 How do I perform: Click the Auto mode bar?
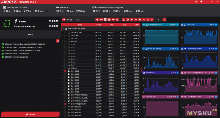pos(30,34)
